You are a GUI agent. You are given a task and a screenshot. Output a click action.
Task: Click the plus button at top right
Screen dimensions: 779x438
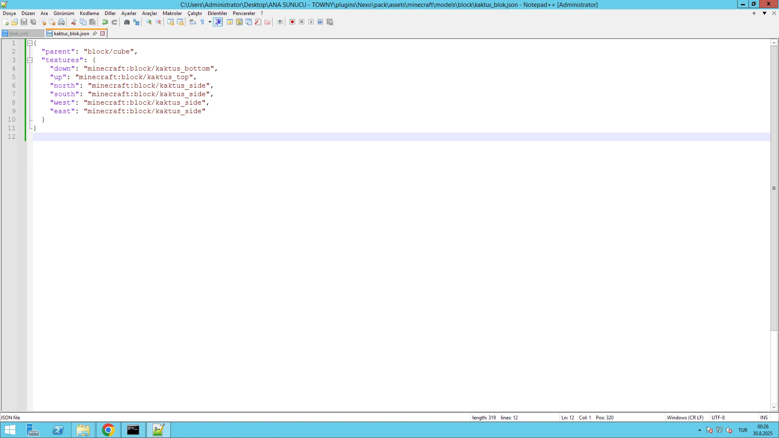(754, 13)
